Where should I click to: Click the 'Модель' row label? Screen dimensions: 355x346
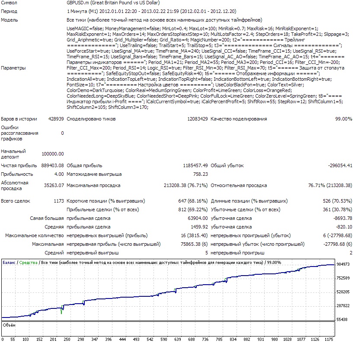coord(9,20)
